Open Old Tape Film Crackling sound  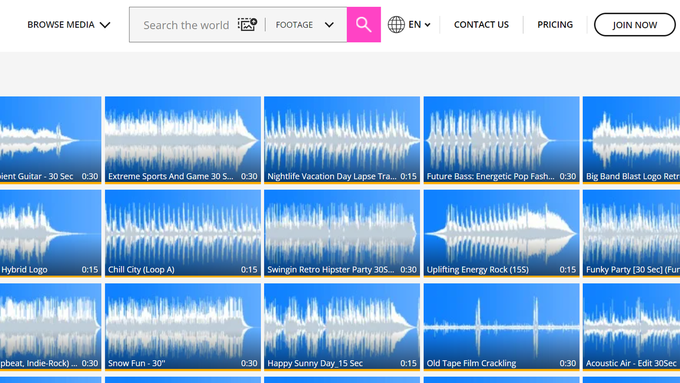(x=501, y=326)
